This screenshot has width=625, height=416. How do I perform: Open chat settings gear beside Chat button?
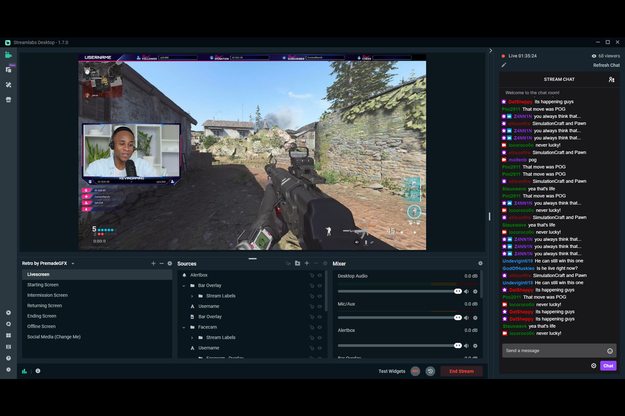click(594, 366)
